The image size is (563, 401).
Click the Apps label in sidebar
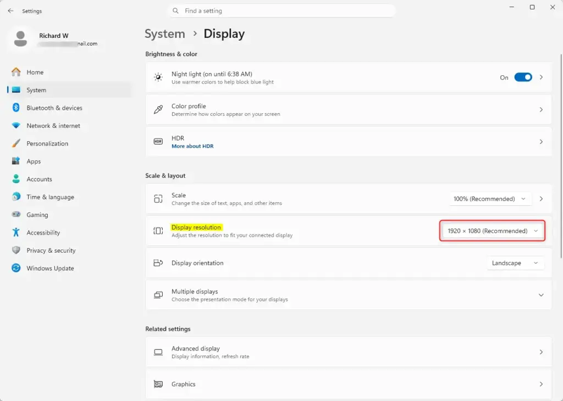tap(34, 161)
